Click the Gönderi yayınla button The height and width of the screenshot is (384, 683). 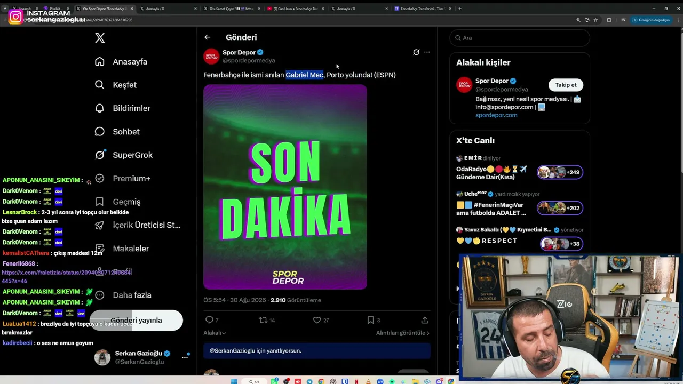(x=136, y=321)
